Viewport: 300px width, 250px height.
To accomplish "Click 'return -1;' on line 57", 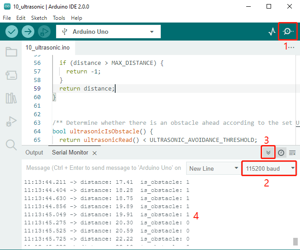I will click(83, 72).
